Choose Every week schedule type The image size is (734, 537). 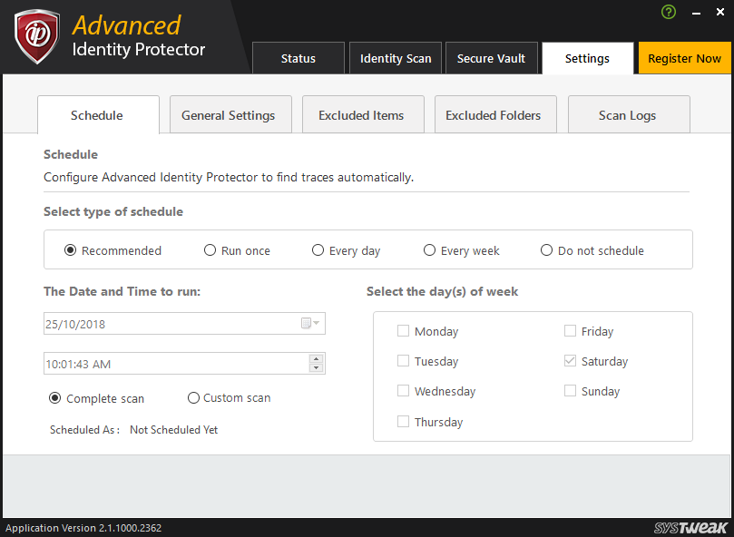coord(430,250)
